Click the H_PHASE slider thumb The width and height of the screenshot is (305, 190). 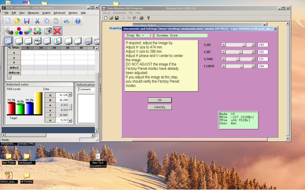click(x=238, y=59)
